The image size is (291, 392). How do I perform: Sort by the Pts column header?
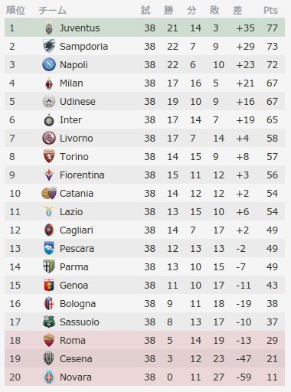(x=270, y=10)
